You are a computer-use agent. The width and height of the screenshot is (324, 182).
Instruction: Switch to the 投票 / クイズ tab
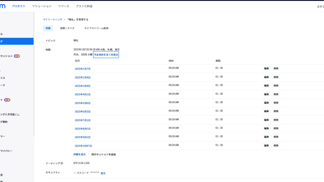click(67, 28)
